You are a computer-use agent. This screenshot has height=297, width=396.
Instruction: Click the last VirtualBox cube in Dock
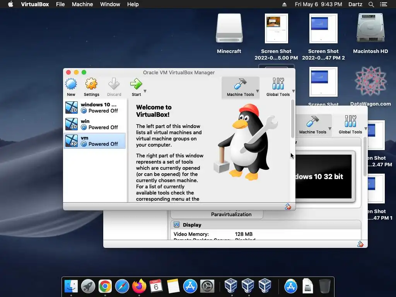click(265, 286)
